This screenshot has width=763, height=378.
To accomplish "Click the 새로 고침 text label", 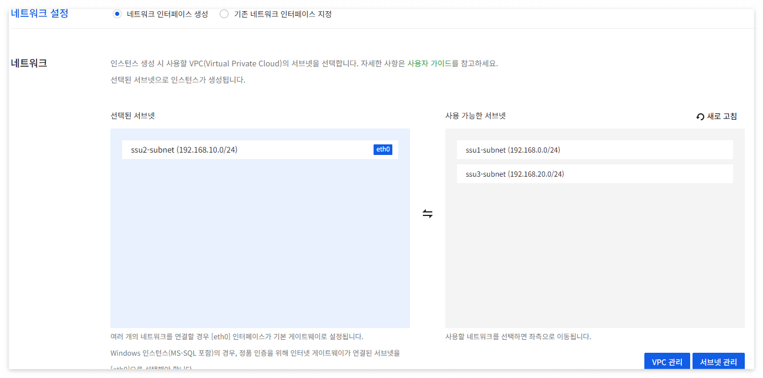I will click(722, 116).
